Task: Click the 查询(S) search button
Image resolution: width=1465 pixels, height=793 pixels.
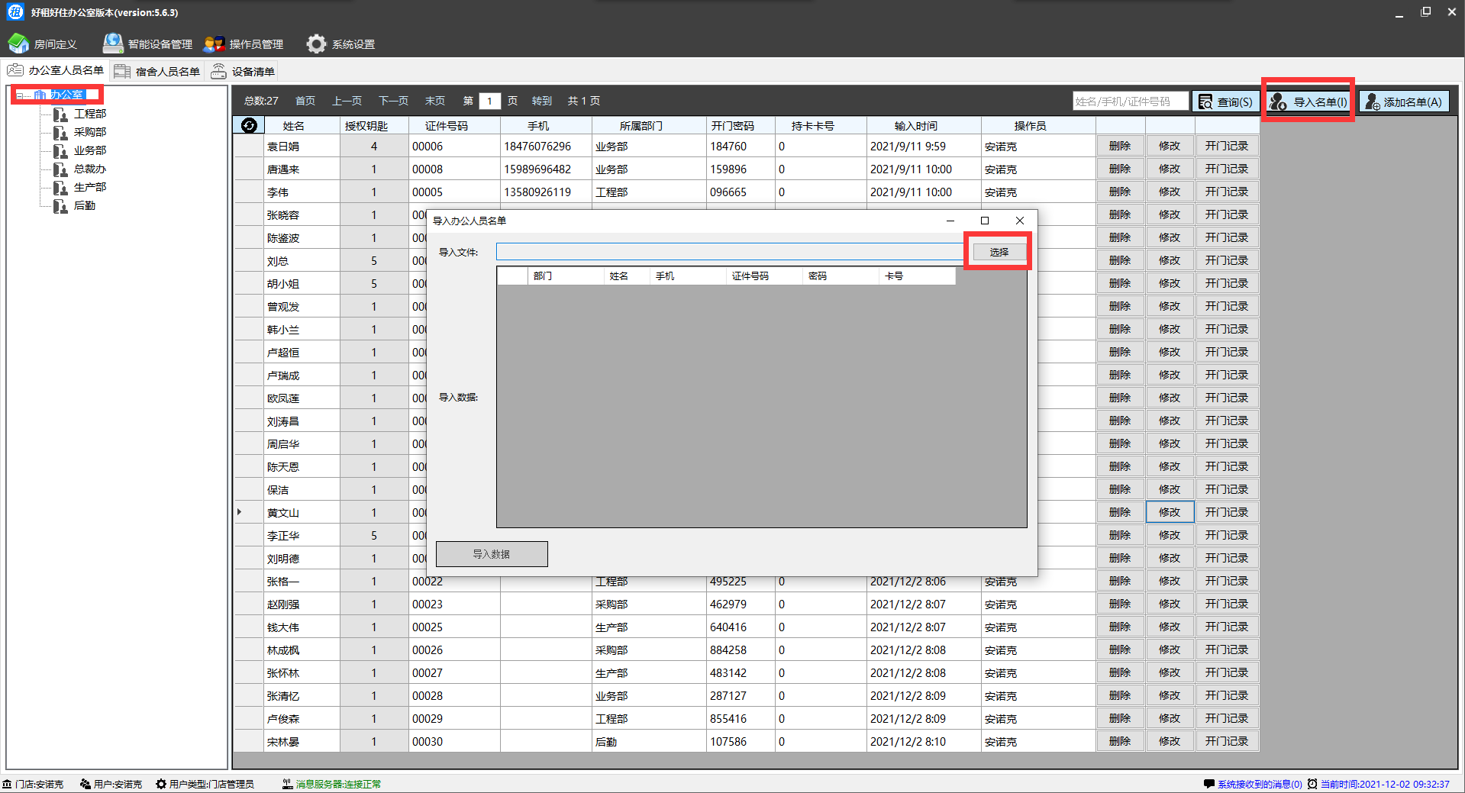Action: coord(1225,102)
